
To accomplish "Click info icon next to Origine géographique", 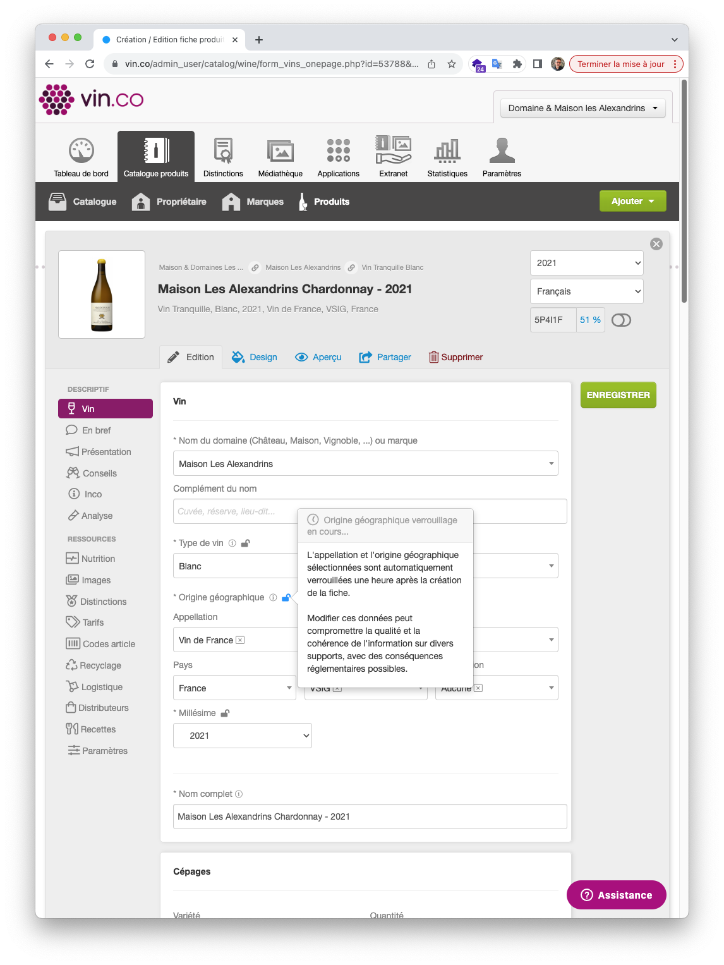I will coord(273,597).
